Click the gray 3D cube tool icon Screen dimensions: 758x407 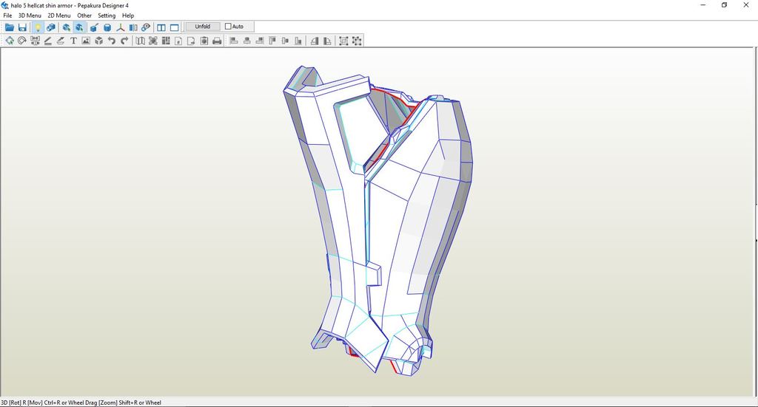(99, 41)
